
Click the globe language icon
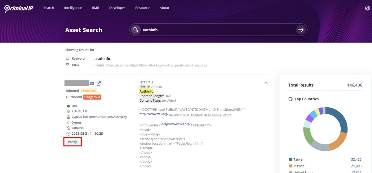click(367, 8)
